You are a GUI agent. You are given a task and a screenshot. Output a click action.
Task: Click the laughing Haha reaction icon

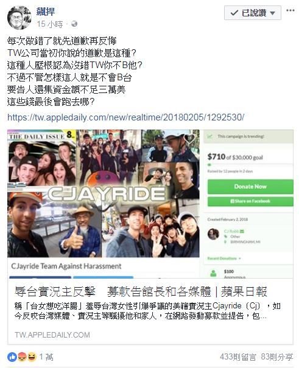[x=32, y=357]
